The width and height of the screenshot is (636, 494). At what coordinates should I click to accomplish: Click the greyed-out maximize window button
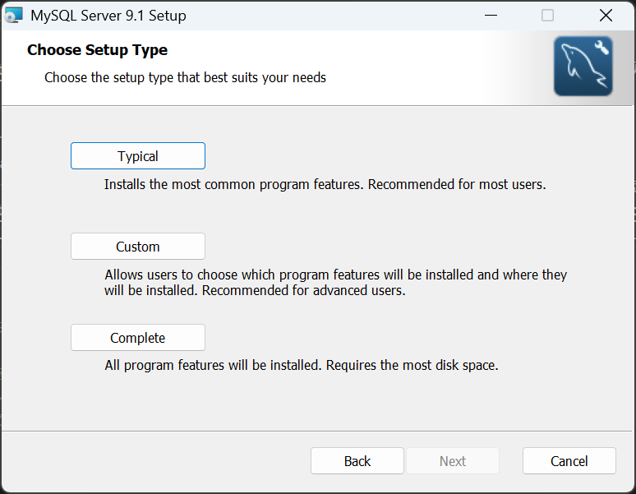[548, 15]
